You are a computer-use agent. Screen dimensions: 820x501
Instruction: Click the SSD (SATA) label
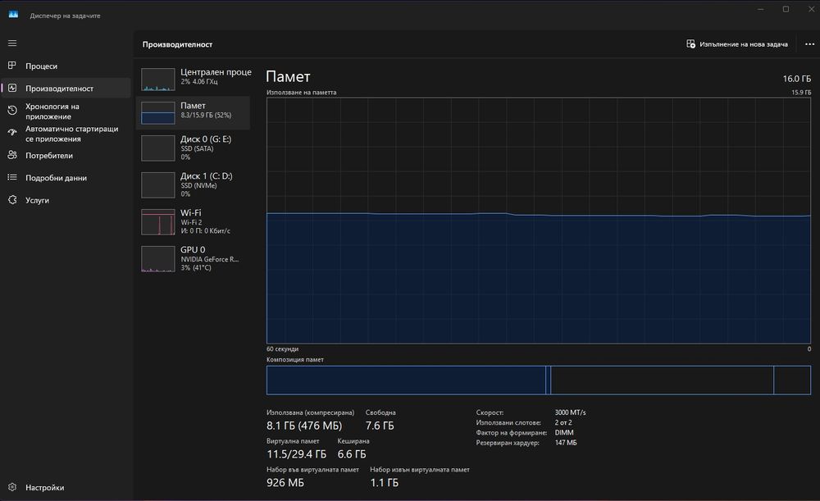coord(197,148)
